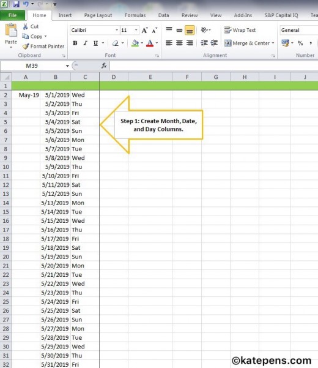Click Merge & Center button
The image size is (318, 368).
247,43
